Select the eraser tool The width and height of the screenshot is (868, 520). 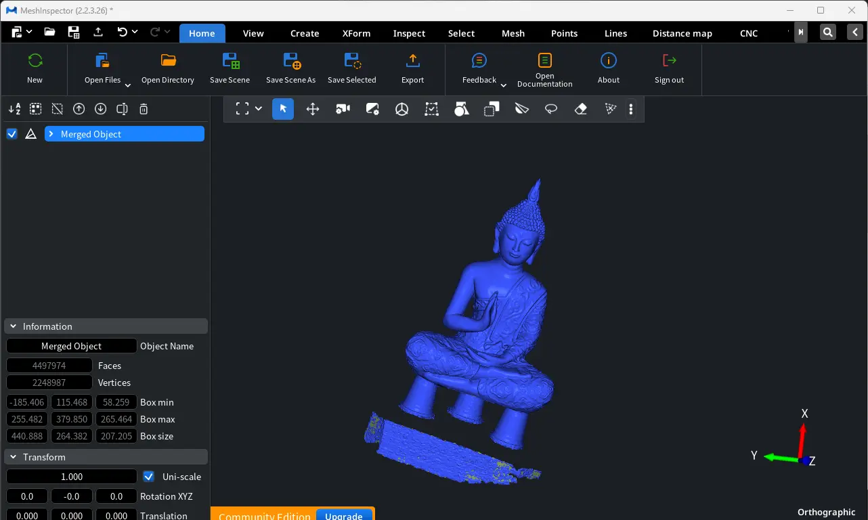coord(581,109)
